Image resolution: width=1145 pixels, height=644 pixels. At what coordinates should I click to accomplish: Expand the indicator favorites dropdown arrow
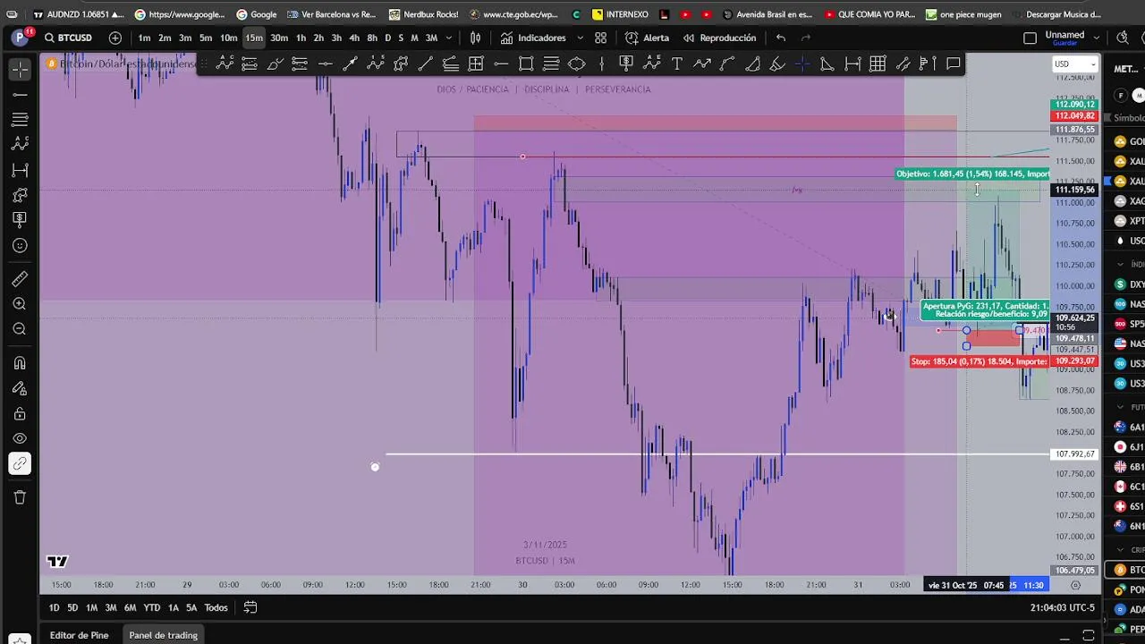[x=580, y=38]
